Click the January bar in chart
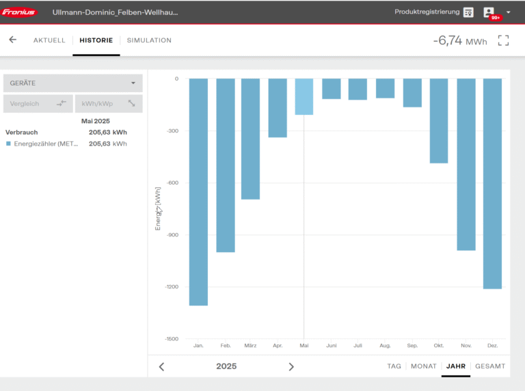 (x=198, y=191)
